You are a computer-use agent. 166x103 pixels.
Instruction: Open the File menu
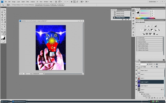(x=6, y=2)
